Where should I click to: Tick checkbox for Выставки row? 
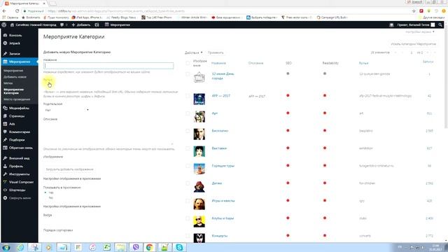[x=188, y=148]
